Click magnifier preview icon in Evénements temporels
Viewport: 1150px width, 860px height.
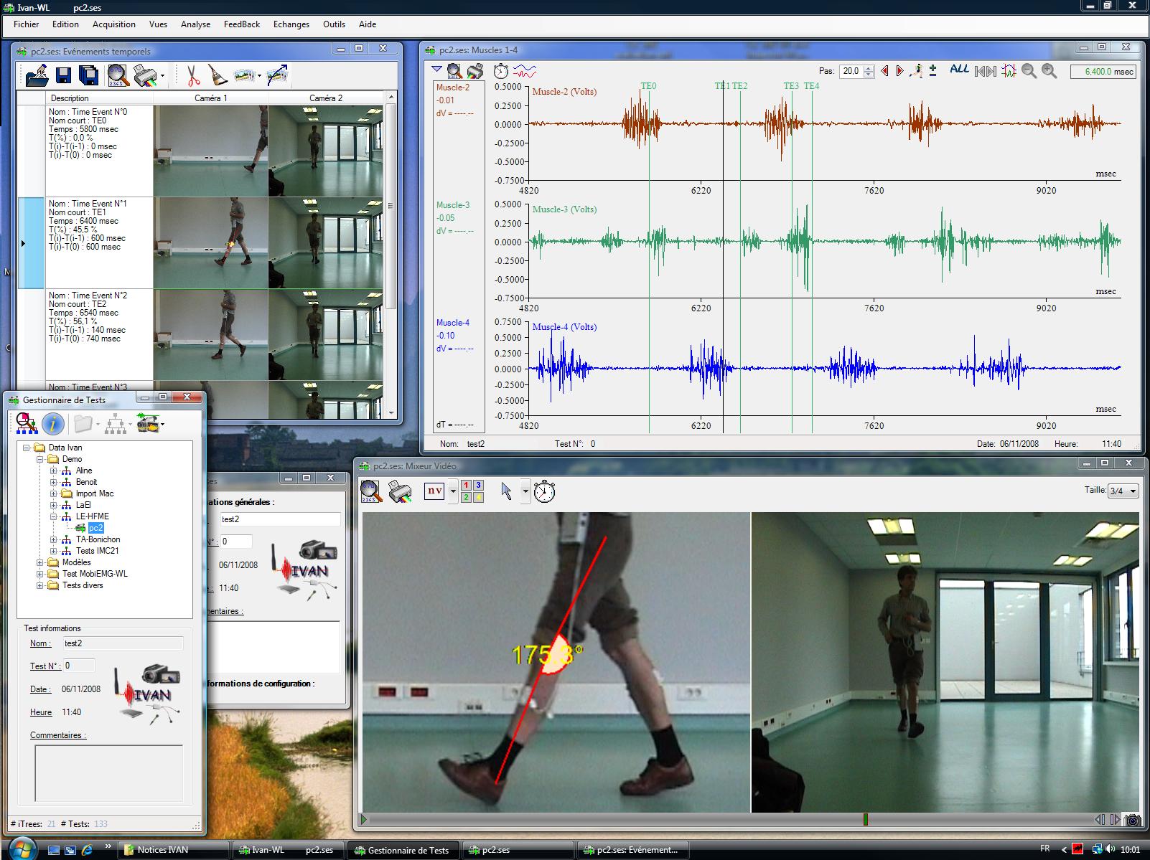(118, 75)
